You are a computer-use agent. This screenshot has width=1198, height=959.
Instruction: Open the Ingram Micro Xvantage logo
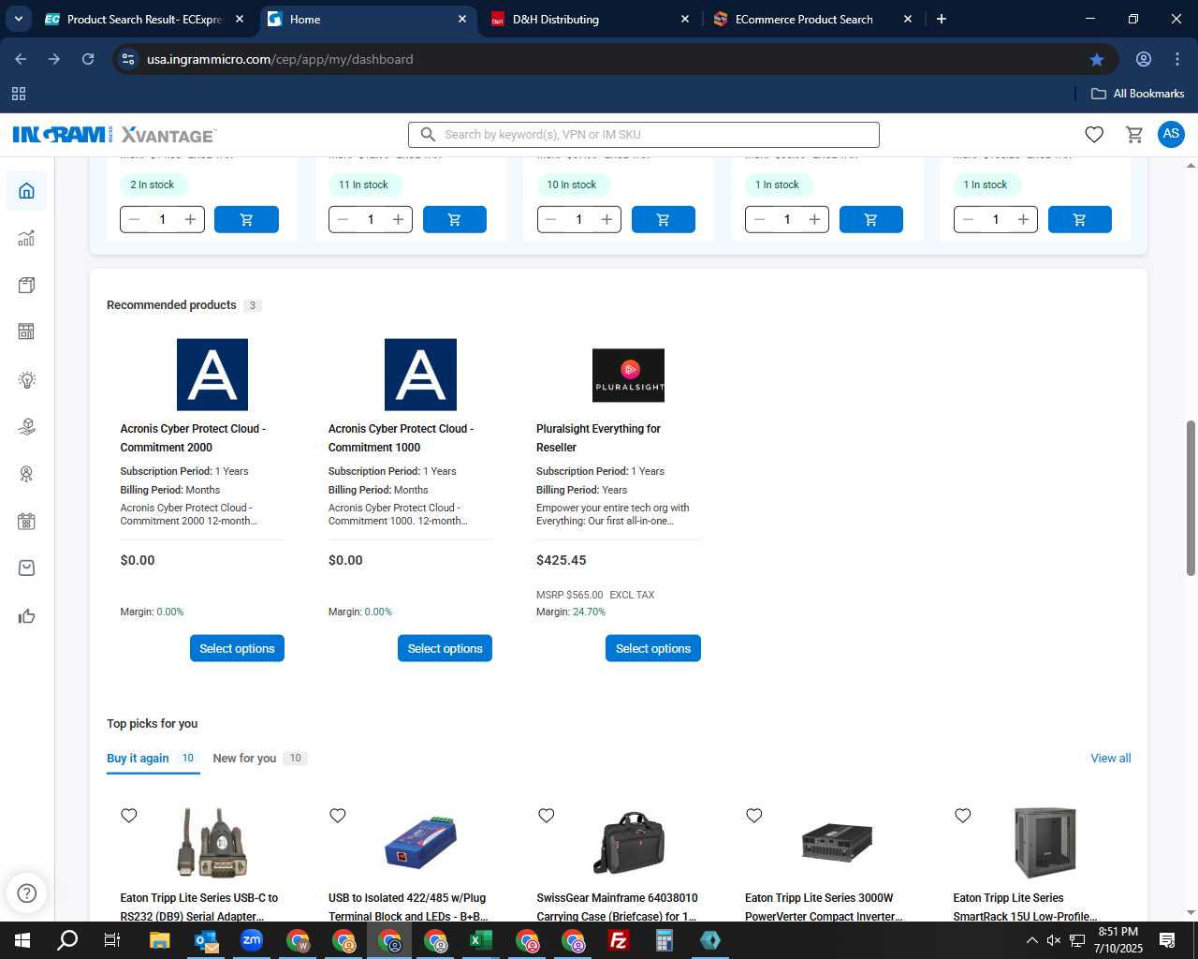114,135
